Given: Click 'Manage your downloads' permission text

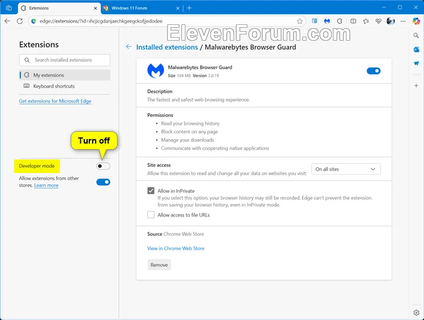Looking at the screenshot, I should click(187, 140).
